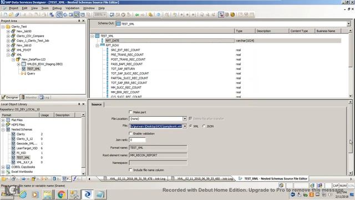This screenshot has height=200, width=355.
Task: Click the RPT_ROW schema icon
Action: click(x=102, y=45)
